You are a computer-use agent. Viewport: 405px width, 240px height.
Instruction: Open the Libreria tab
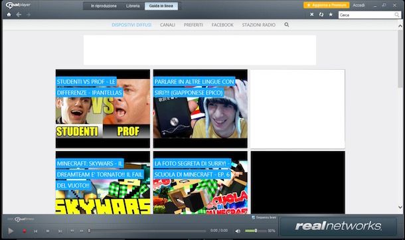(133, 6)
